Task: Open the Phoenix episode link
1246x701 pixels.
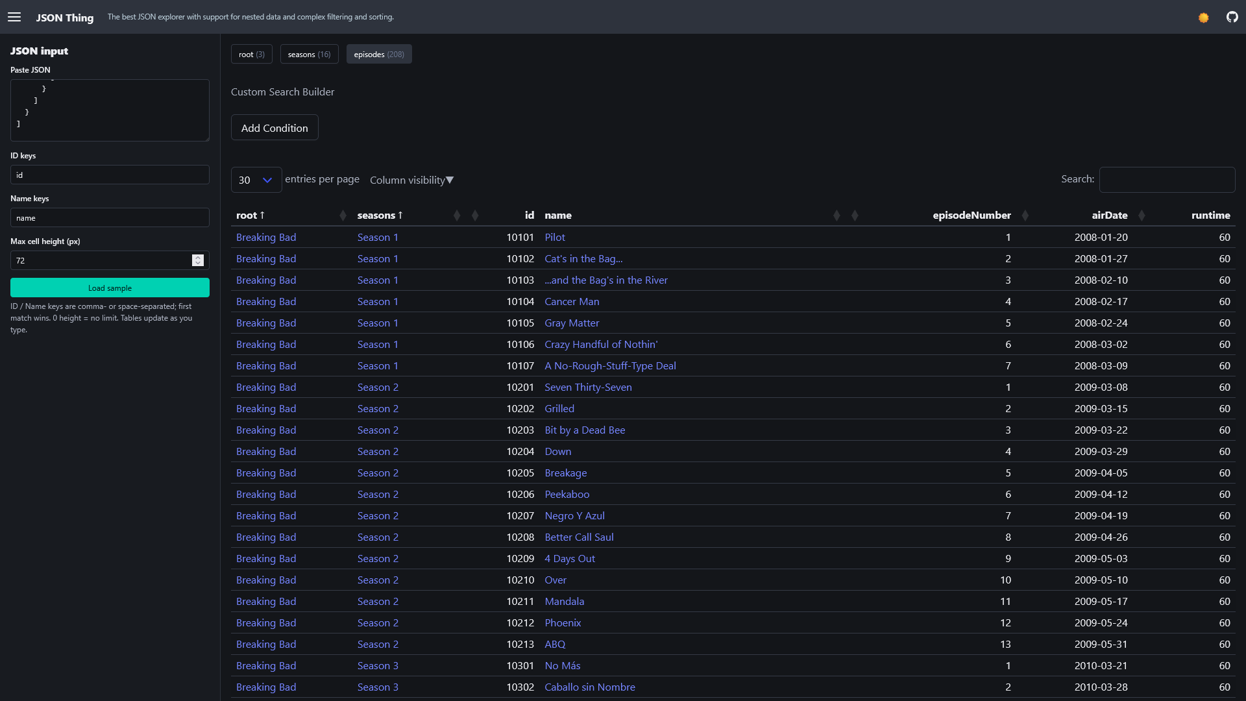Action: (563, 623)
